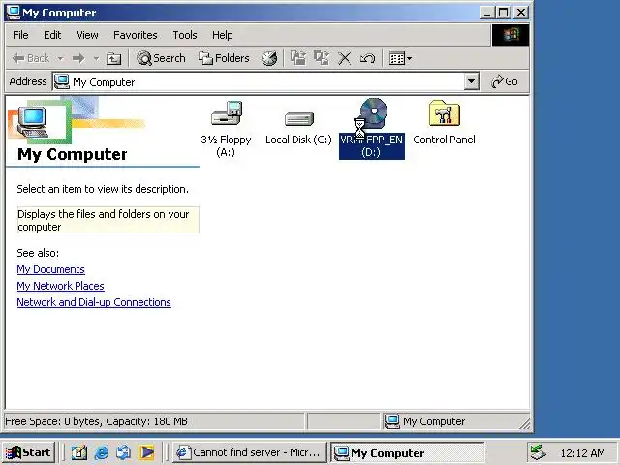Click the Free Space status bar text

[96, 421]
